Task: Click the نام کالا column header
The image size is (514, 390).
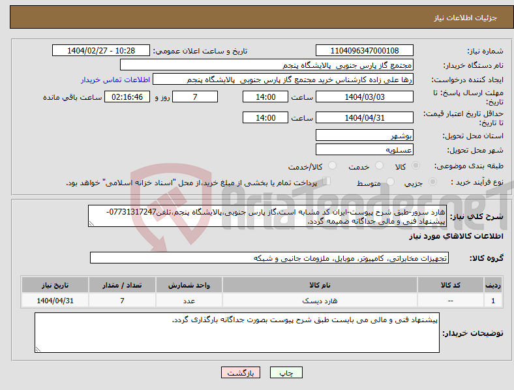Action: [320, 285]
